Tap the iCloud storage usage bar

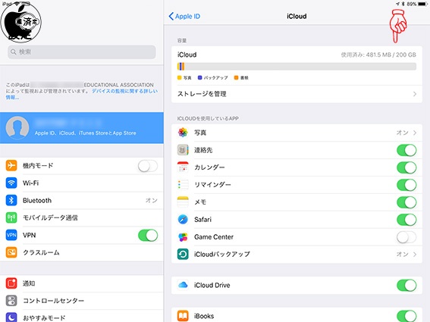[x=297, y=67]
